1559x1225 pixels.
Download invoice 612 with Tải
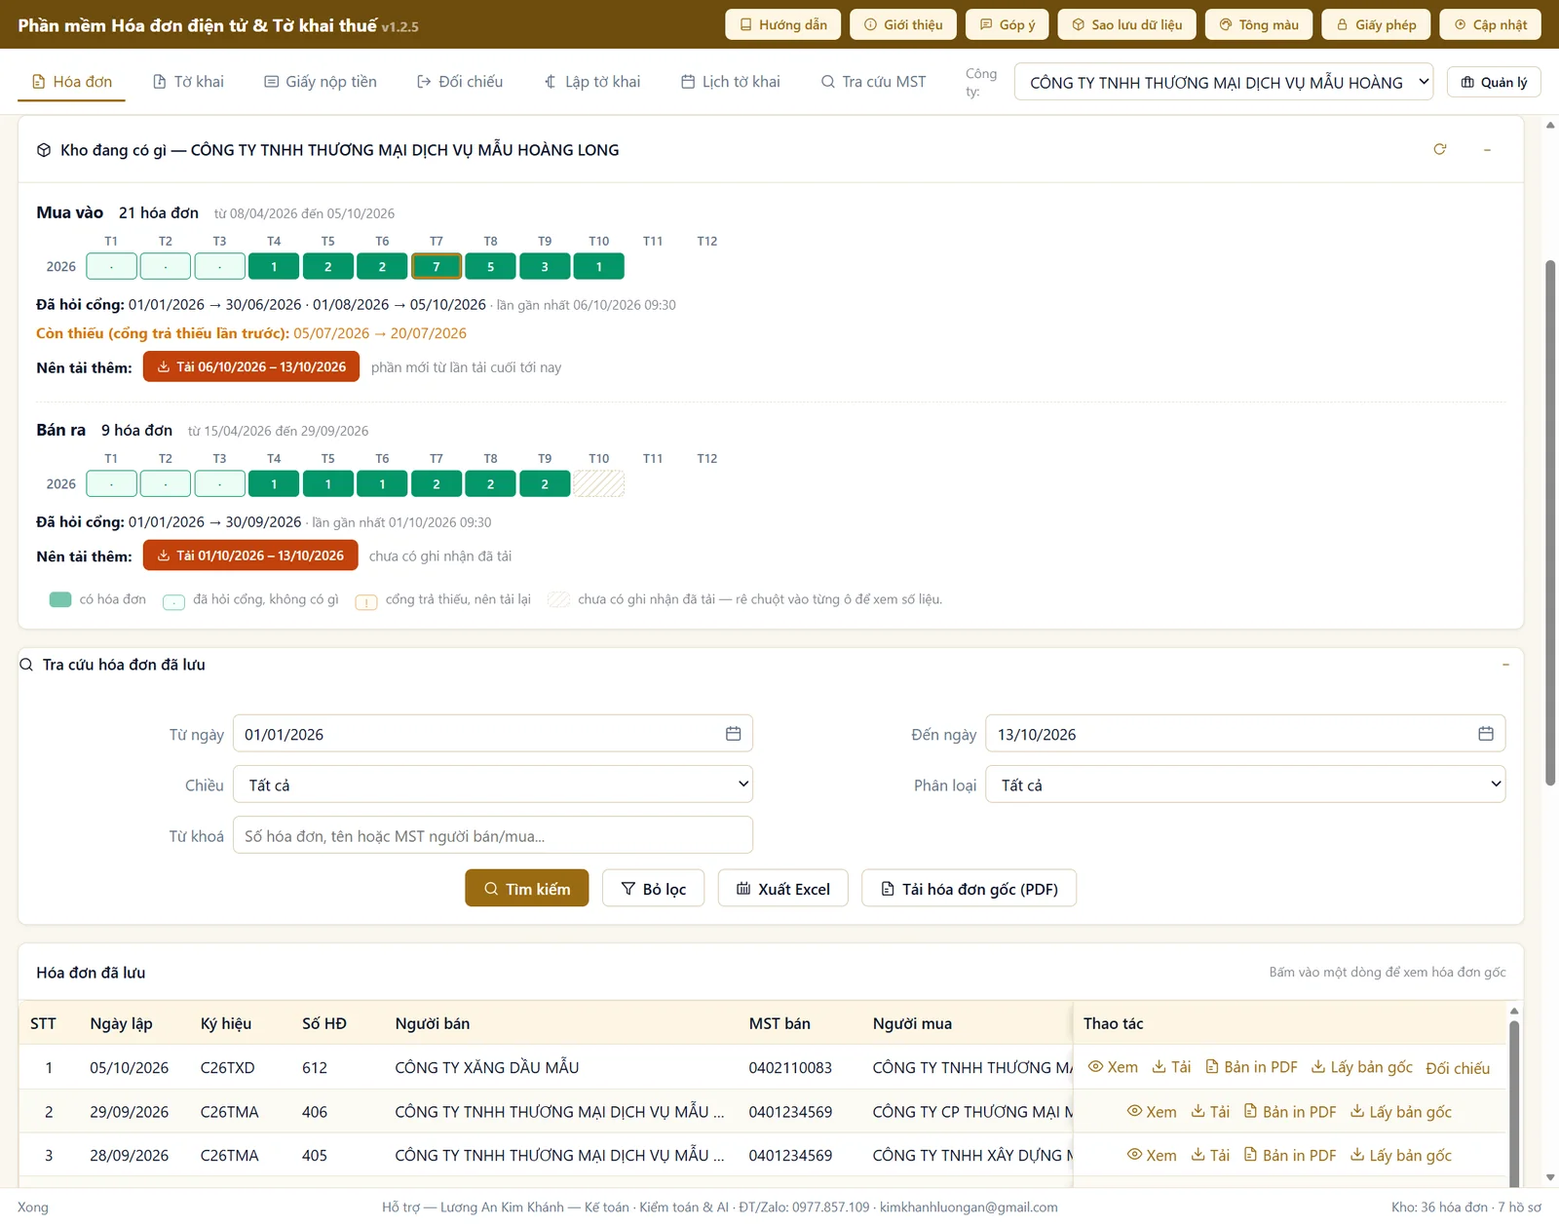[x=1171, y=1067]
